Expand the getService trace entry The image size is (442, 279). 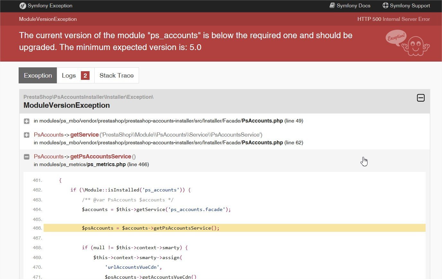point(27,135)
